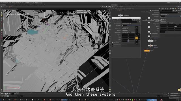Open Viewport LOD dropdown in floating window
Viewport: 181px width, 101px height.
click(125, 31)
